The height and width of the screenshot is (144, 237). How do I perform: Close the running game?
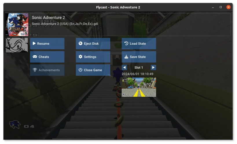[93, 70]
